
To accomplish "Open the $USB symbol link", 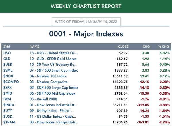I will tap(8, 64).
